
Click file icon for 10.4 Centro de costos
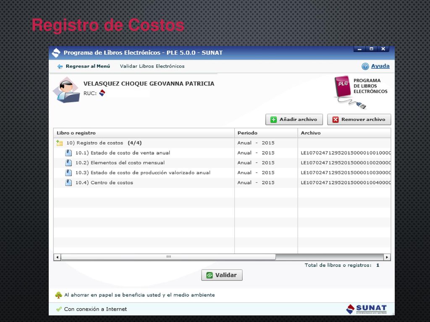(x=68, y=183)
